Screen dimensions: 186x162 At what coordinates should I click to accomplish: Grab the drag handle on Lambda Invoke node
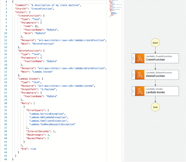[x=133, y=91]
